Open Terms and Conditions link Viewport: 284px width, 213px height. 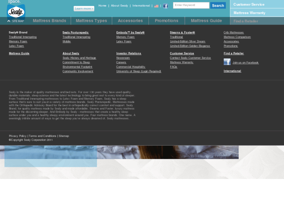43,136
